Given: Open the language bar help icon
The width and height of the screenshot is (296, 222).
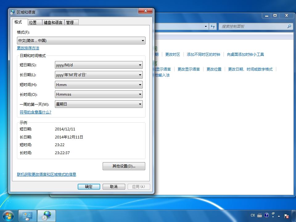Looking at the screenshot, I should [x=266, y=215].
